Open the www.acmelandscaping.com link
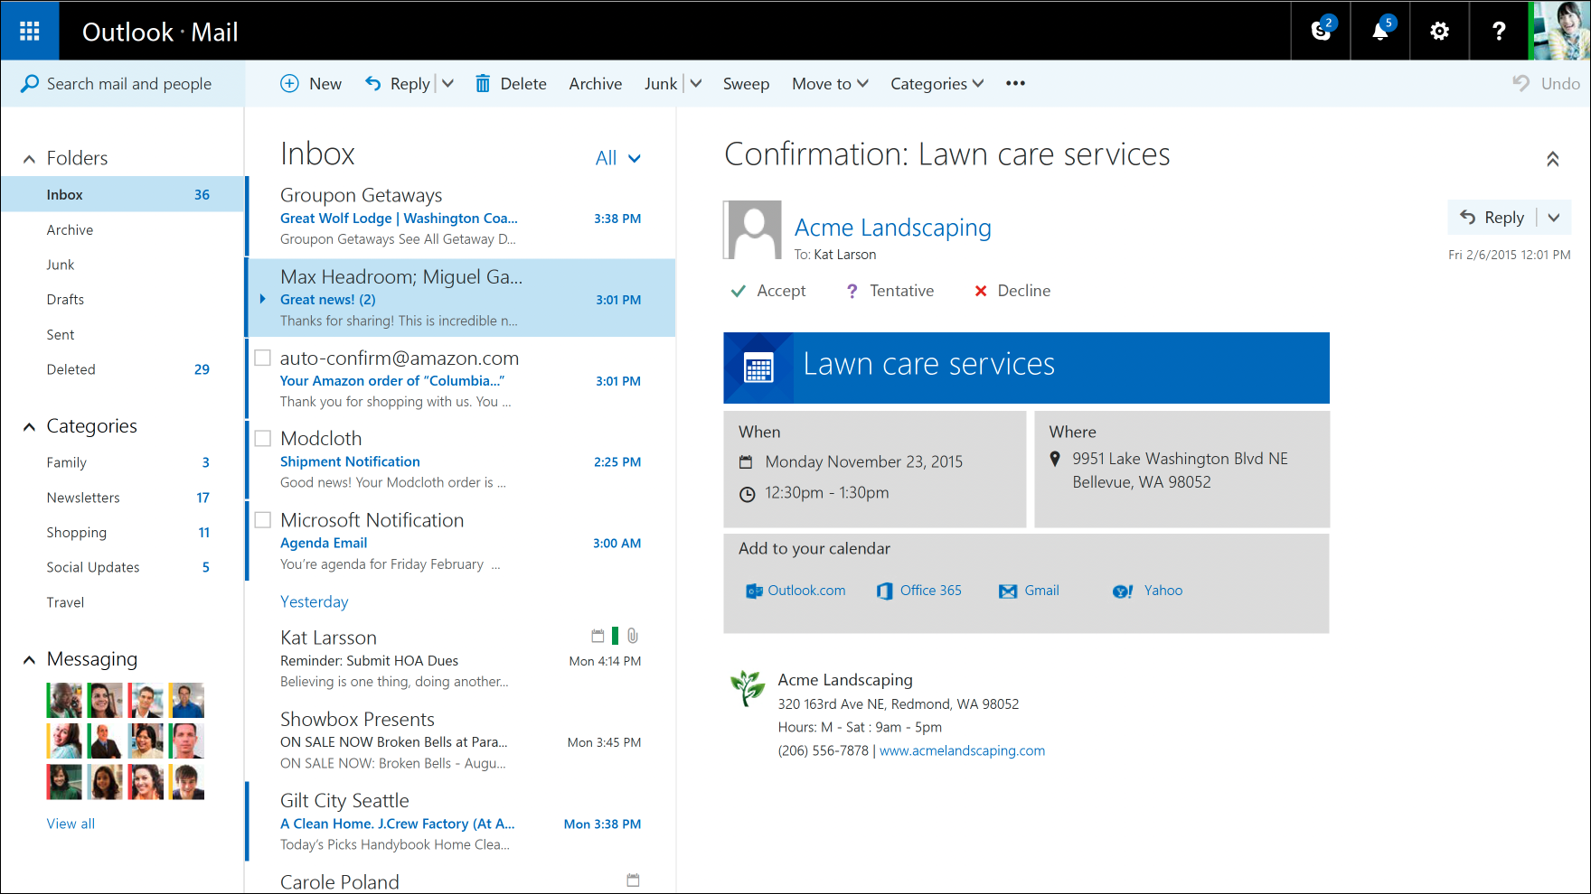The height and width of the screenshot is (894, 1591). point(962,750)
